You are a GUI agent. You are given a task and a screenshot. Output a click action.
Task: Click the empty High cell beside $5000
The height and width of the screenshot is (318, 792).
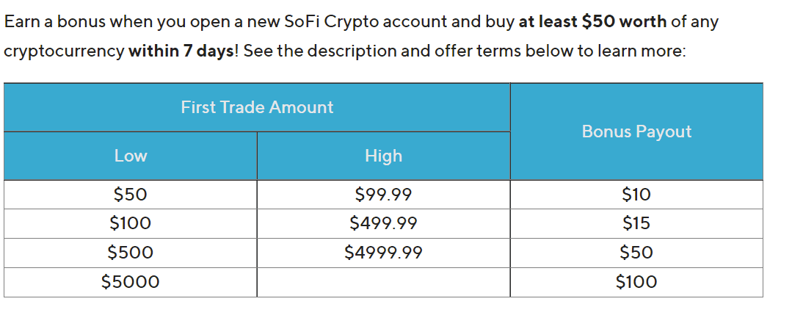tap(383, 282)
